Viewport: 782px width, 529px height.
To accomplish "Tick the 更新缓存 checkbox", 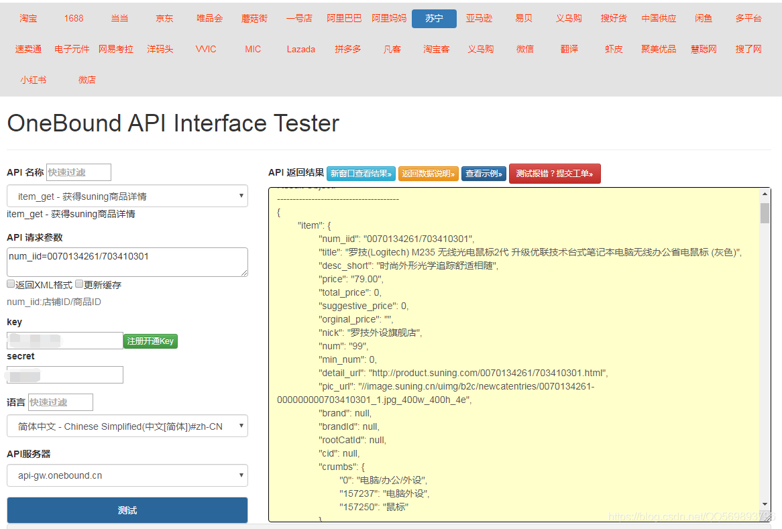I will pyautogui.click(x=78, y=284).
